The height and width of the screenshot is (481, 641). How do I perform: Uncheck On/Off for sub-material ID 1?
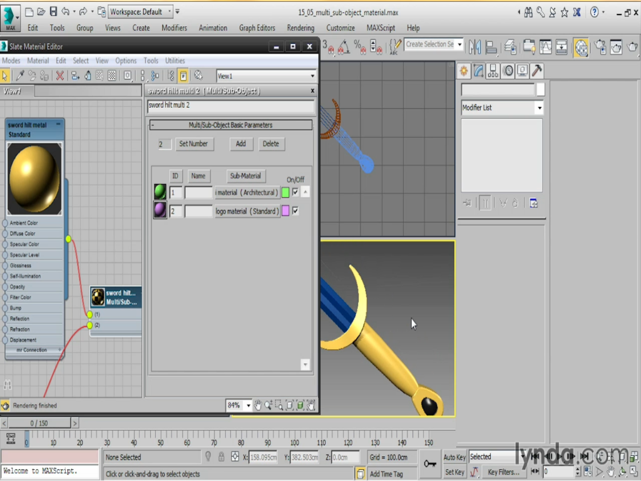(295, 192)
